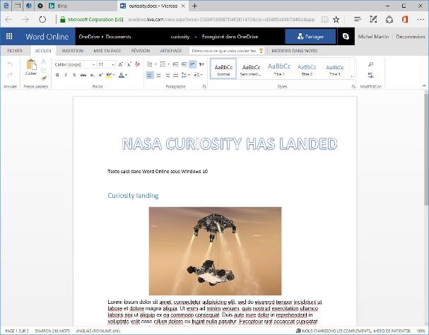Decrease font size with smaller A
This screenshot has width=429, height=335.
point(129,64)
